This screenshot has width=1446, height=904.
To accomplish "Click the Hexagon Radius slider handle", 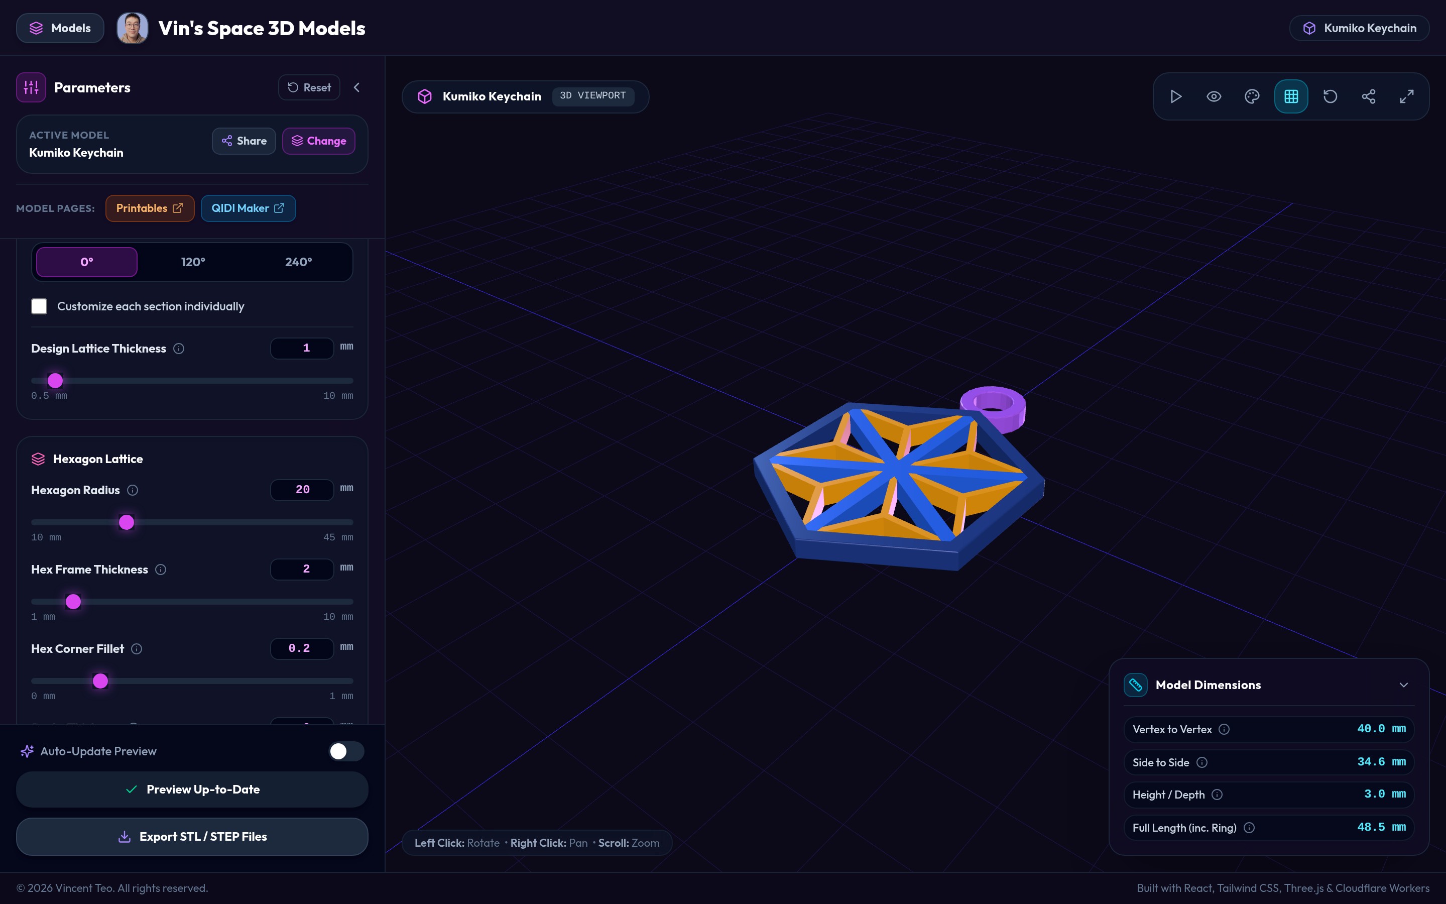I will [126, 522].
